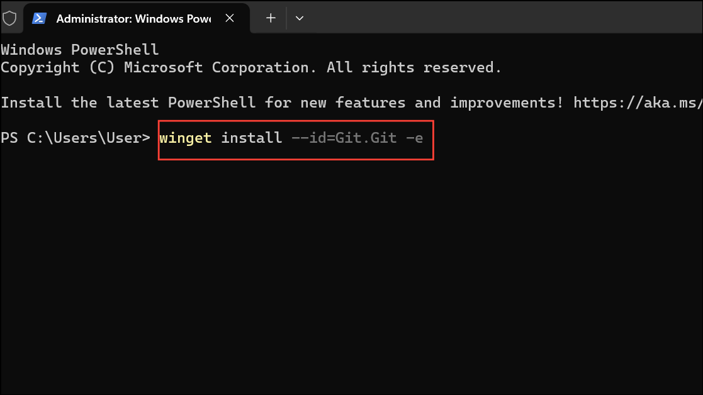Click the empty title bar area
The image size is (703, 395).
point(503,18)
